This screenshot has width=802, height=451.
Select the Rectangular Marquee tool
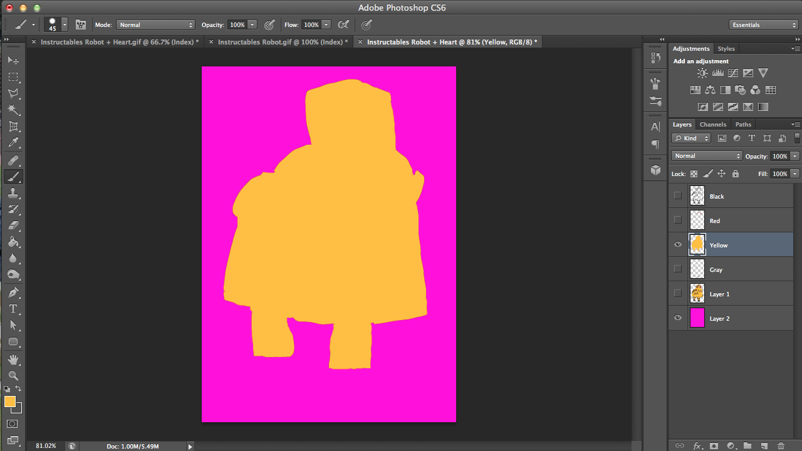[x=13, y=77]
